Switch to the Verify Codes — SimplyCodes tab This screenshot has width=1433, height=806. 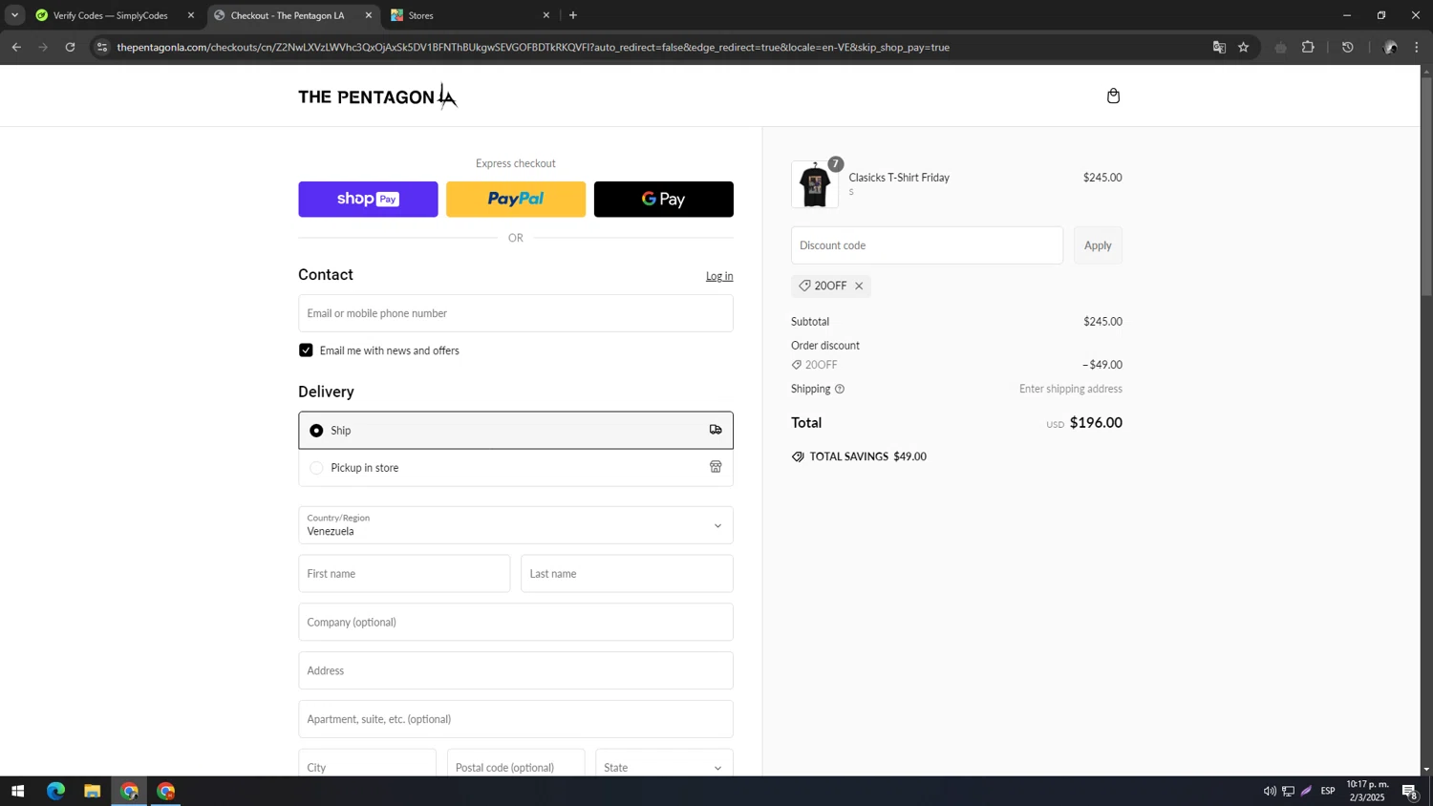tap(110, 15)
